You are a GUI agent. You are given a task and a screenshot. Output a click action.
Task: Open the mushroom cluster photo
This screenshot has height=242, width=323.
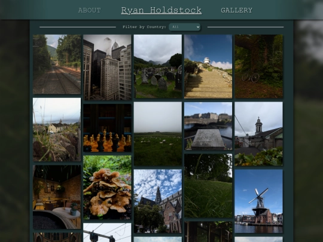[x=107, y=187]
